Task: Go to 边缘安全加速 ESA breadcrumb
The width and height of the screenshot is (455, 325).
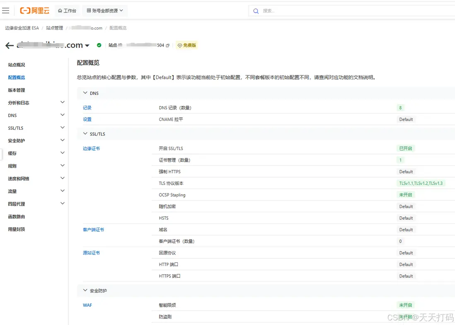Action: [22, 28]
